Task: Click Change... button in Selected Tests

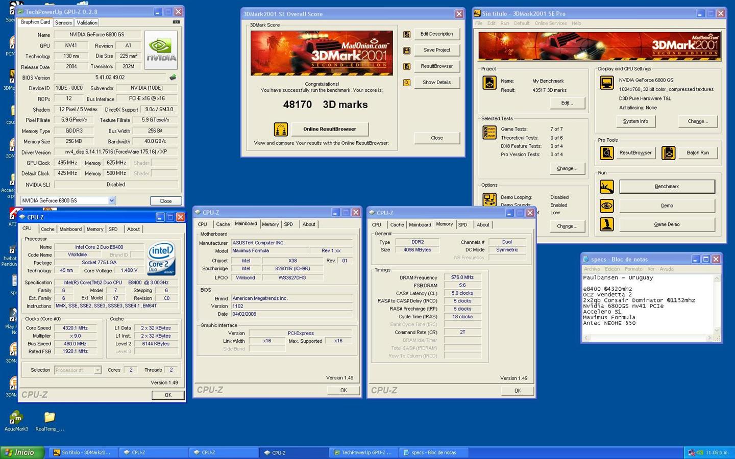Action: [x=567, y=168]
